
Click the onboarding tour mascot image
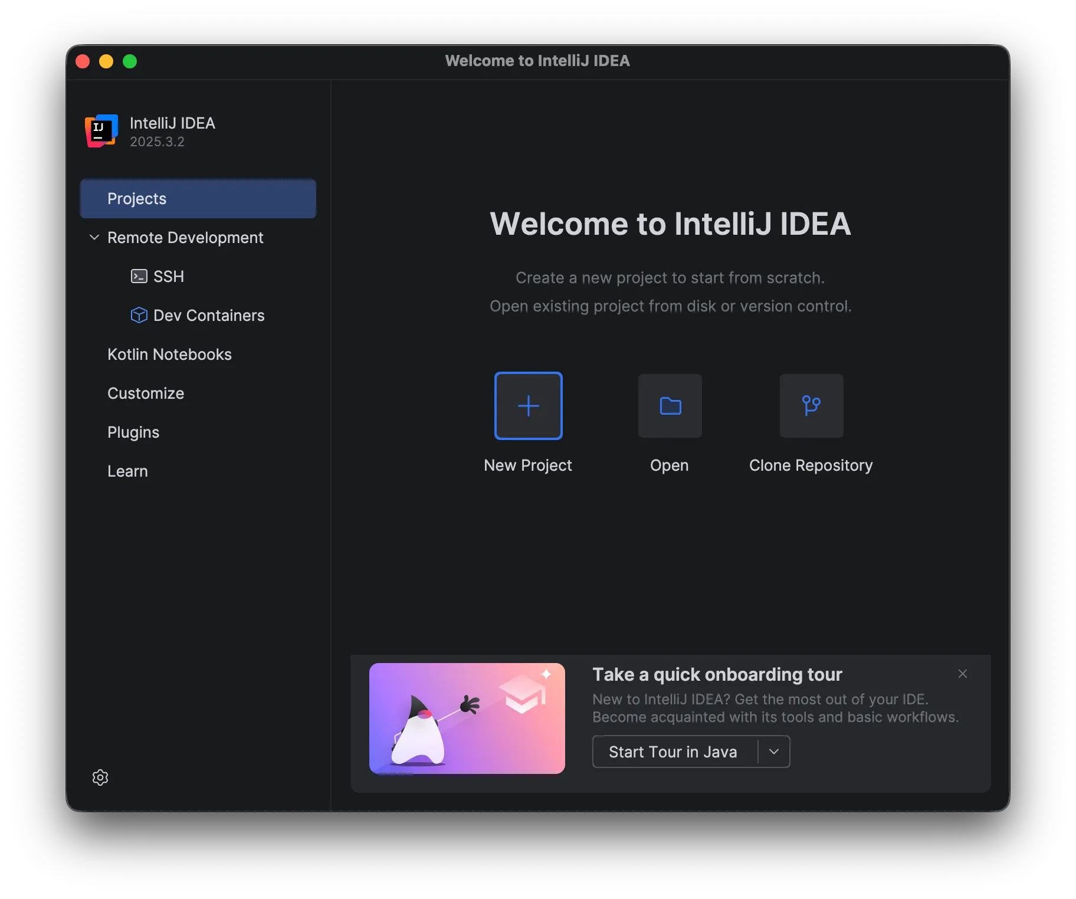(466, 718)
